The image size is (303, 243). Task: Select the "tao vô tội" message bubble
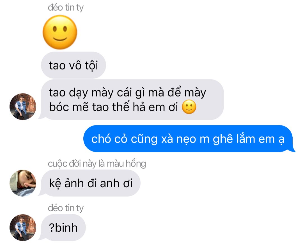[74, 65]
